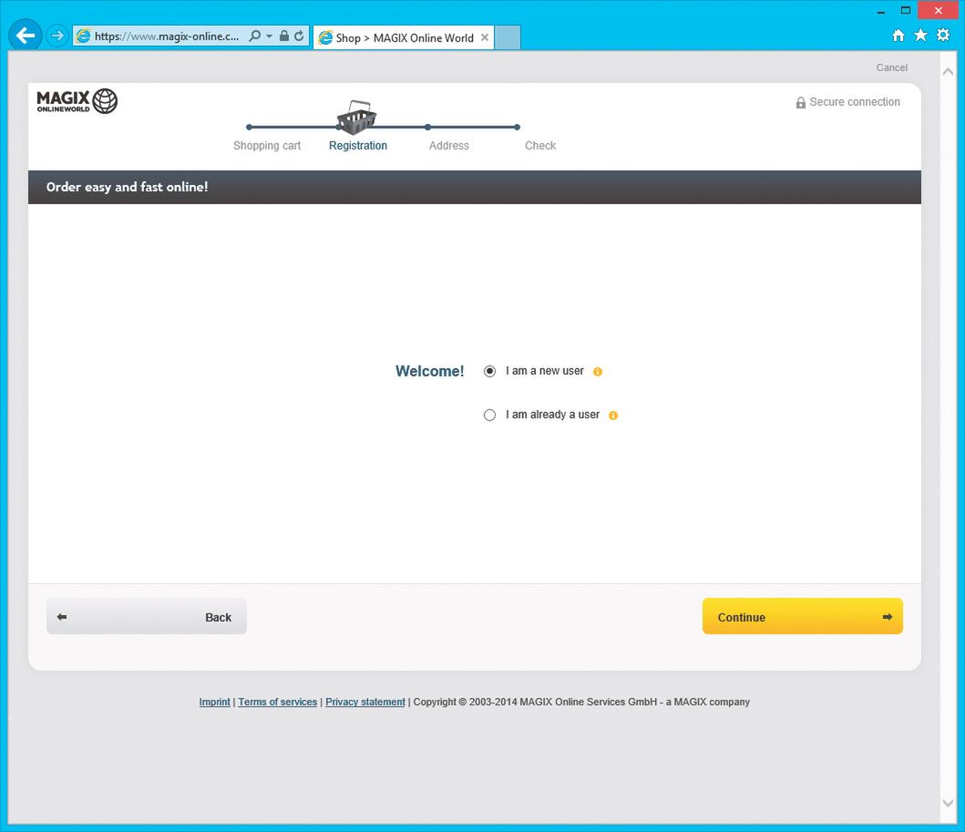Go to the browser home page icon
This screenshot has height=832, width=965.
[898, 35]
